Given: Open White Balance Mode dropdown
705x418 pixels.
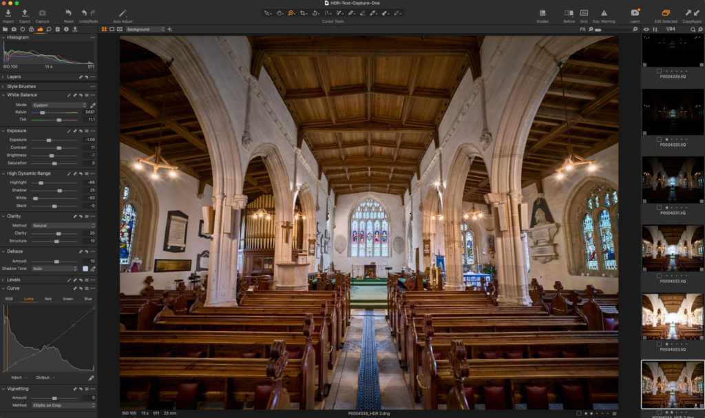Looking at the screenshot, I should 59,105.
